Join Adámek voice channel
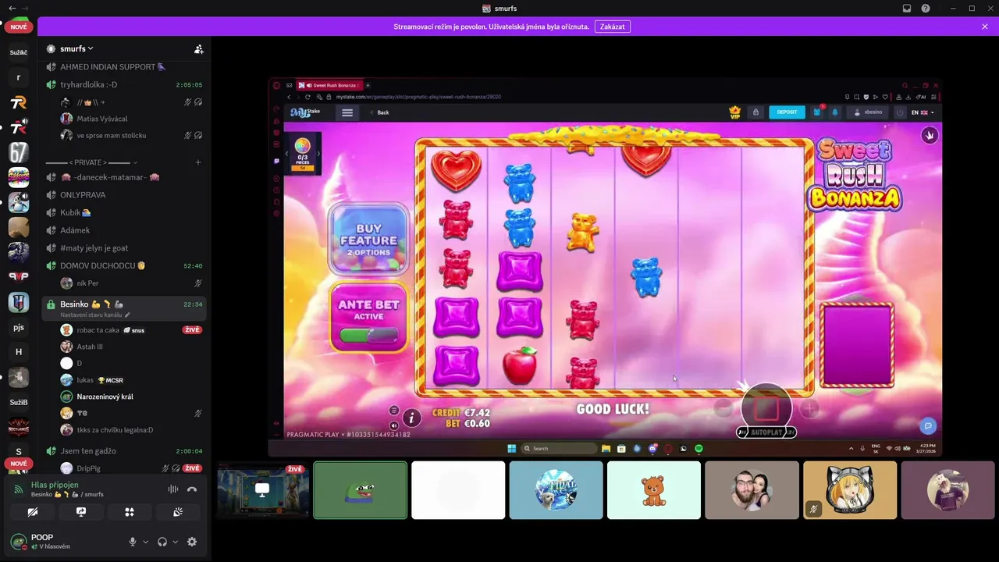This screenshot has width=999, height=562. tap(124, 230)
